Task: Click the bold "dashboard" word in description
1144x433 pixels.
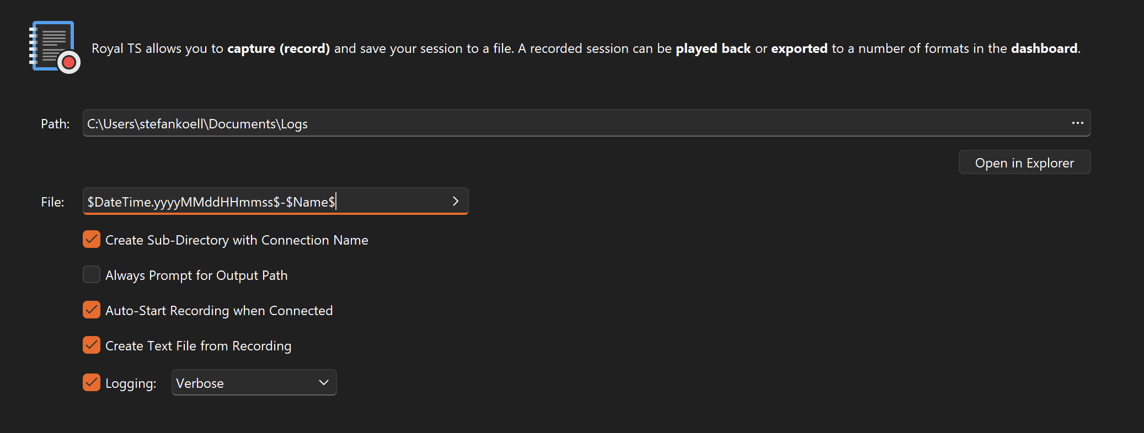Action: (1044, 48)
